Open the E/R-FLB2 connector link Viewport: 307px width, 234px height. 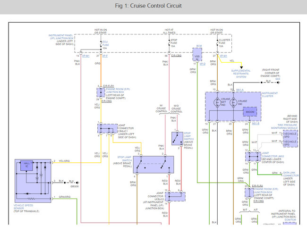tap(257, 186)
